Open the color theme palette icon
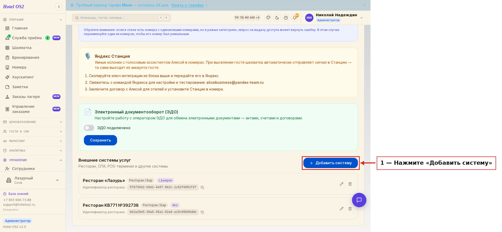The width and height of the screenshot is (502, 232). (x=268, y=18)
